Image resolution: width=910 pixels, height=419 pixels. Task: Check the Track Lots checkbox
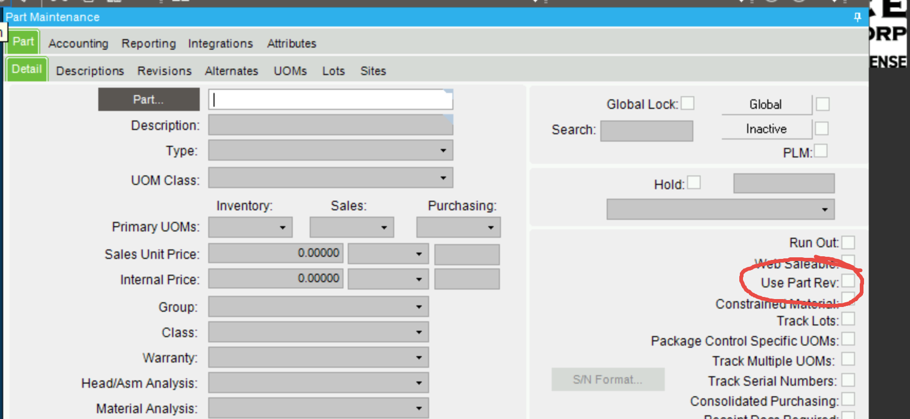[848, 319]
